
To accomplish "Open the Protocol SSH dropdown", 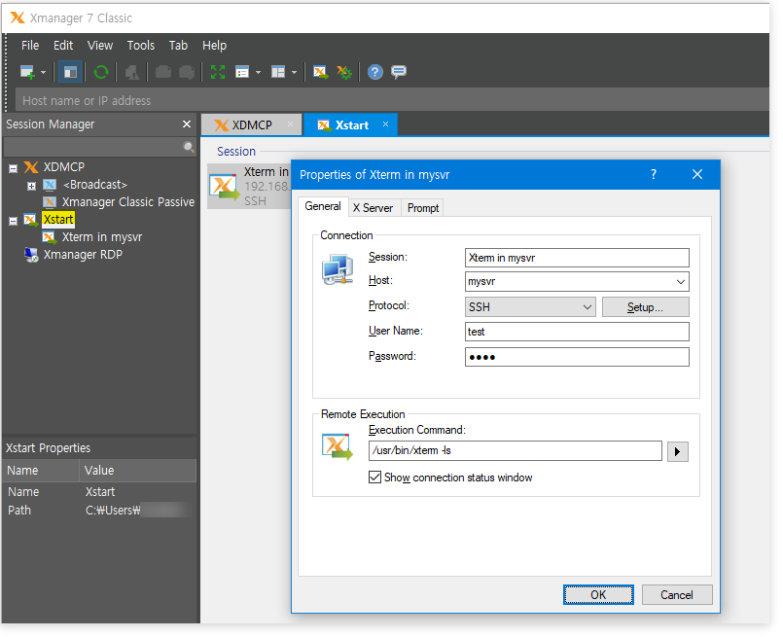I will [587, 307].
